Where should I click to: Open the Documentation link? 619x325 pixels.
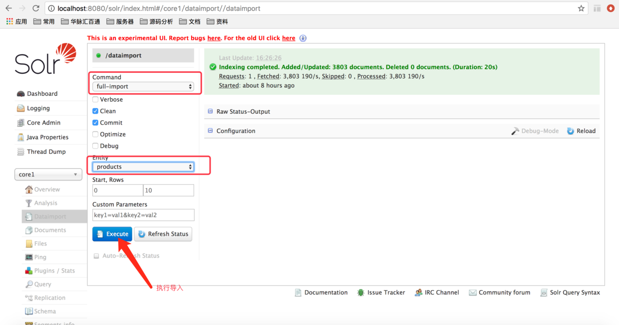click(321, 293)
